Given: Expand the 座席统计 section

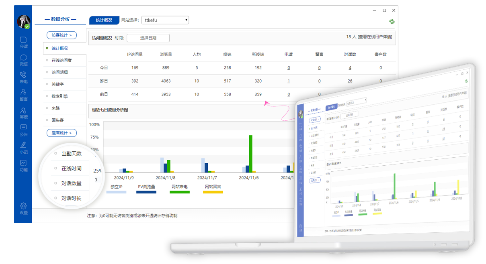Looking at the screenshot, I should 62,133.
